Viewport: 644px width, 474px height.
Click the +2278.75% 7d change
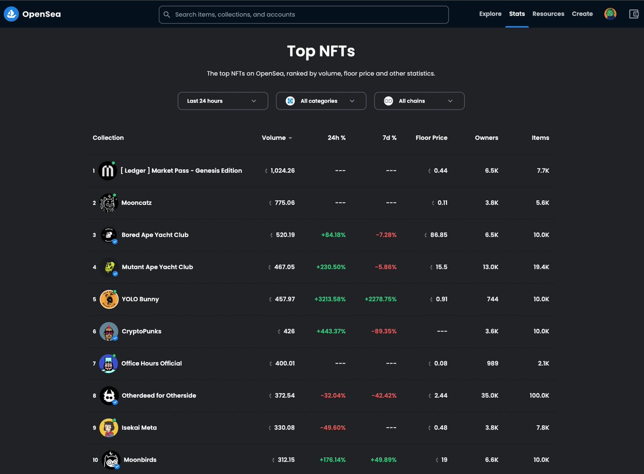pos(380,300)
